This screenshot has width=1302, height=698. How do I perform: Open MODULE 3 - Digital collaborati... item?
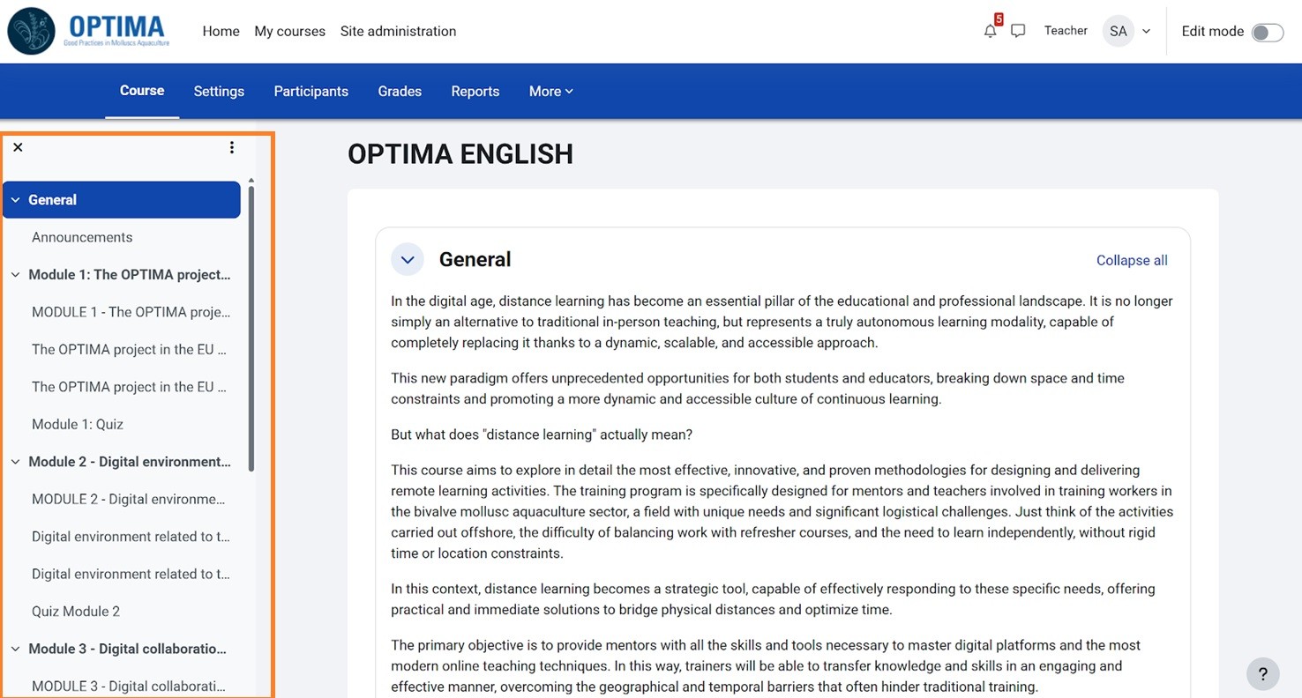click(x=129, y=686)
